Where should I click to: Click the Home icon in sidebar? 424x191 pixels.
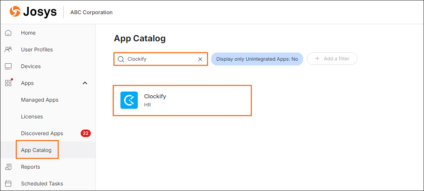click(x=8, y=33)
